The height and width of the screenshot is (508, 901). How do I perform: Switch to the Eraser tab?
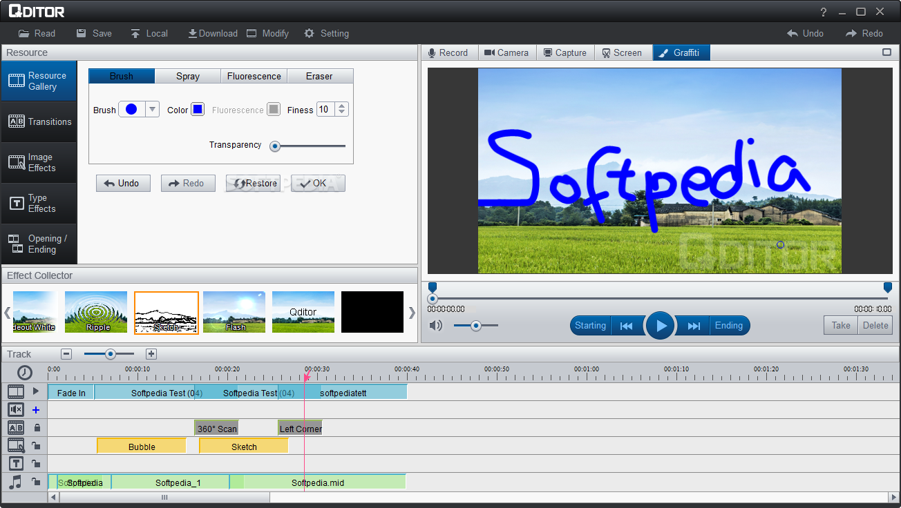(319, 76)
